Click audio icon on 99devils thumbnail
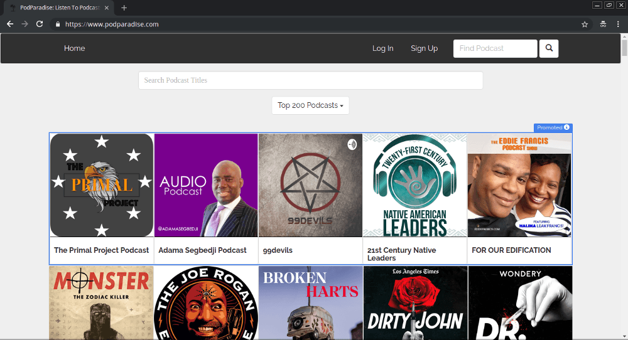 352,144
